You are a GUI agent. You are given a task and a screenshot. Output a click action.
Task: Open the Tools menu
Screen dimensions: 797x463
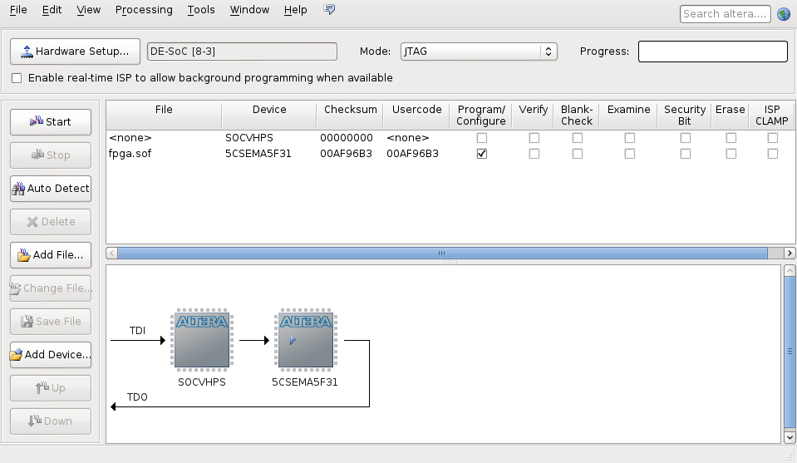tap(201, 10)
